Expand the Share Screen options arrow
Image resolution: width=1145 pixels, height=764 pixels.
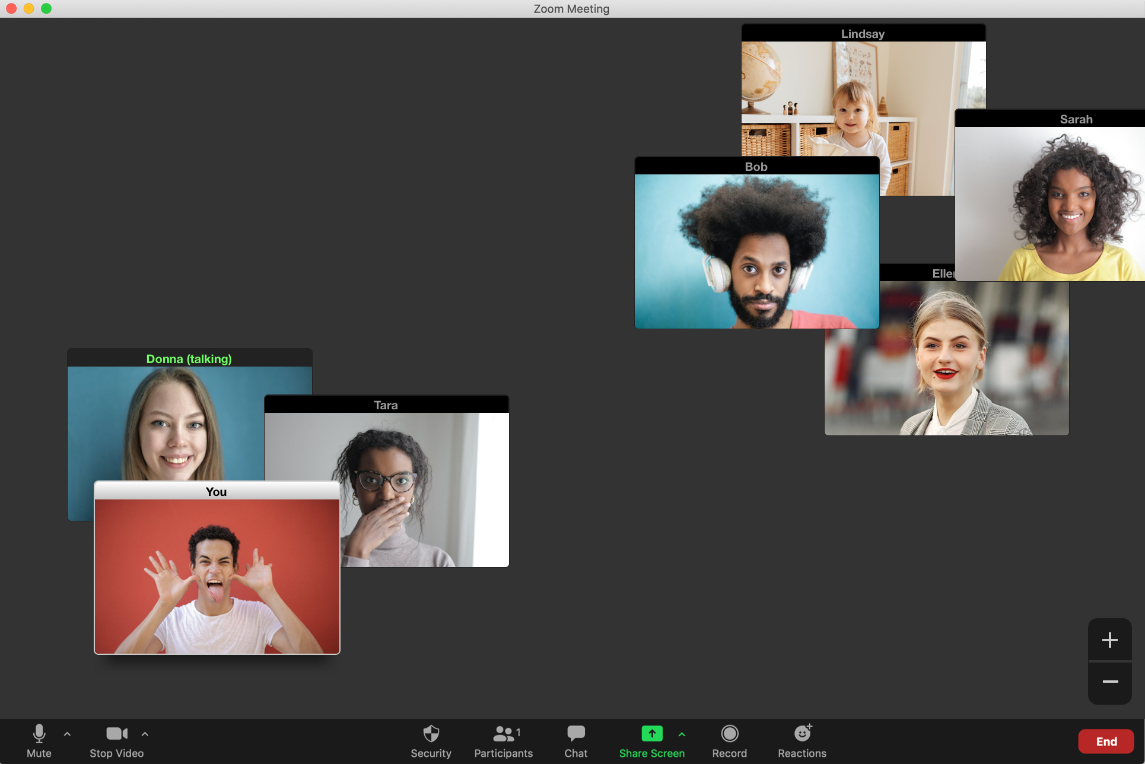[x=682, y=734]
